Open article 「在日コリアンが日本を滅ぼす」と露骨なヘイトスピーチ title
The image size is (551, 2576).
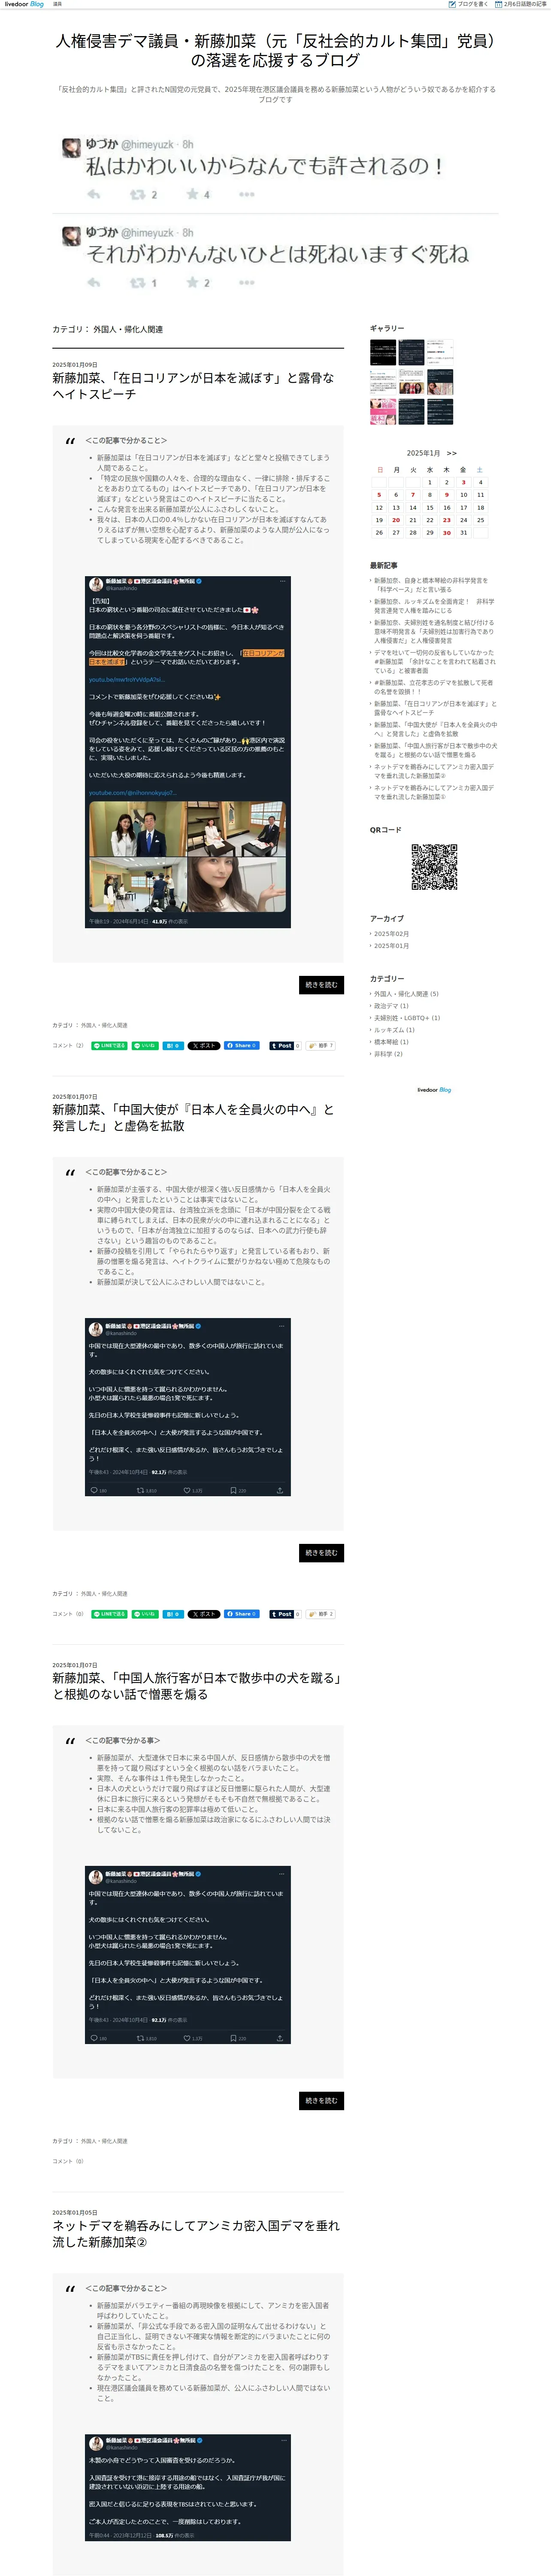pyautogui.click(x=193, y=386)
